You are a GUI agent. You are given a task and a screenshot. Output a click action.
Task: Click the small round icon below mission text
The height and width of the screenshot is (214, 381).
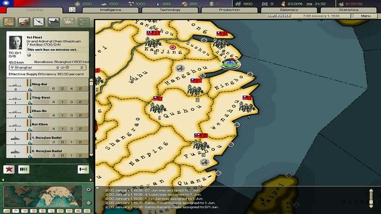click(29, 55)
